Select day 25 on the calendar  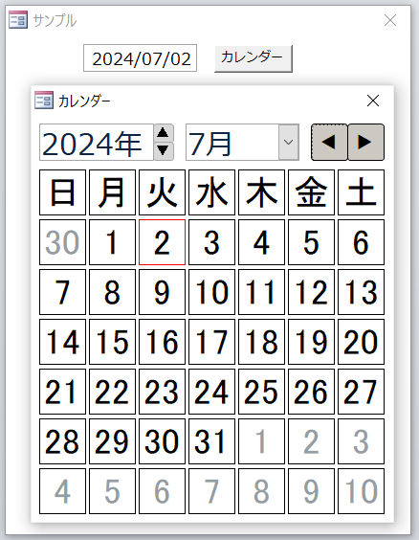(x=261, y=392)
